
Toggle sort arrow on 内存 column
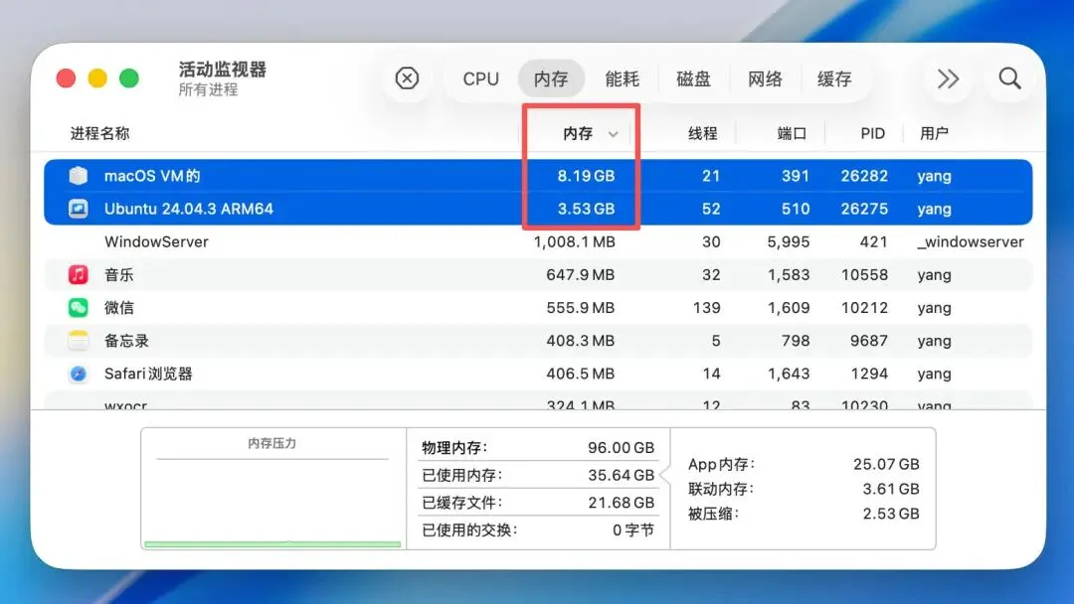click(613, 134)
